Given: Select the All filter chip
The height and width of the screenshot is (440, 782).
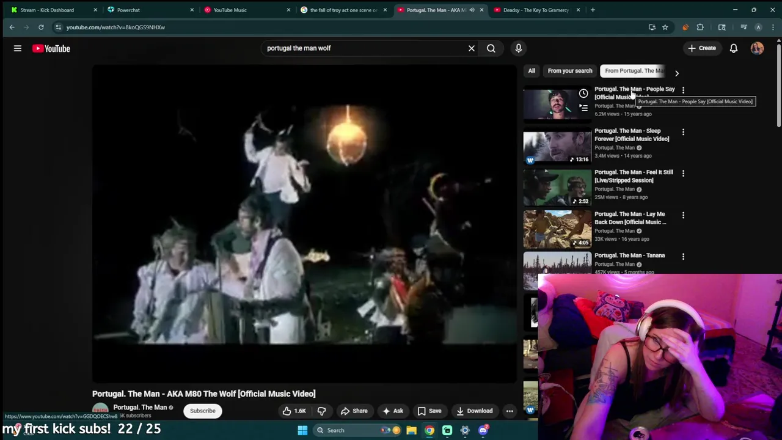Looking at the screenshot, I should pos(532,71).
